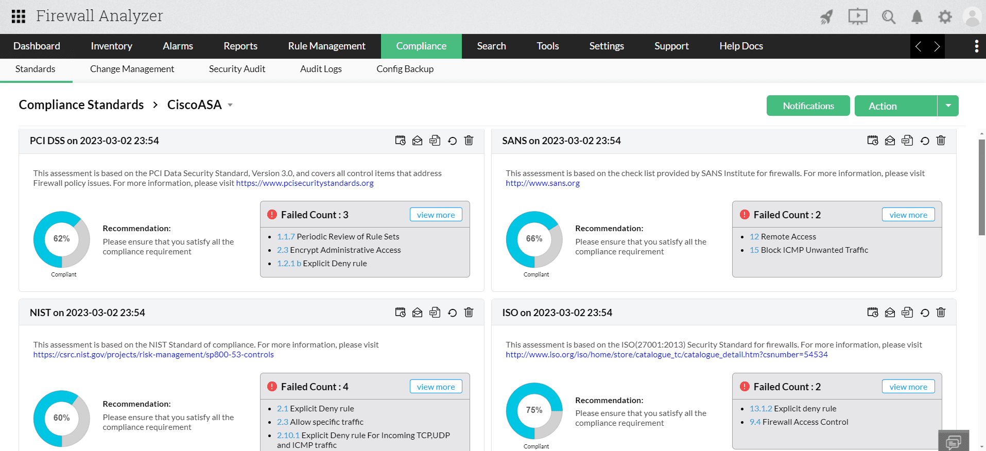Select the Change Management sub-tab
The image size is (986, 451).
click(x=132, y=69)
